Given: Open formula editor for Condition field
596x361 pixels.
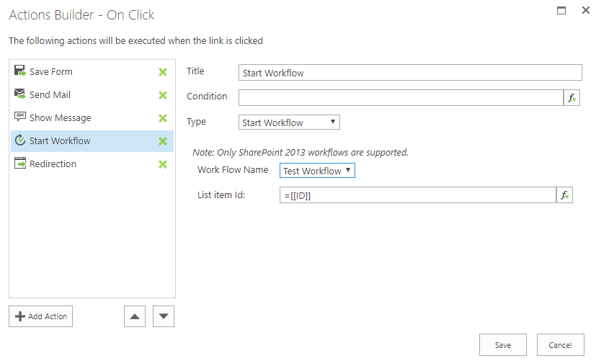Looking at the screenshot, I should tap(572, 98).
